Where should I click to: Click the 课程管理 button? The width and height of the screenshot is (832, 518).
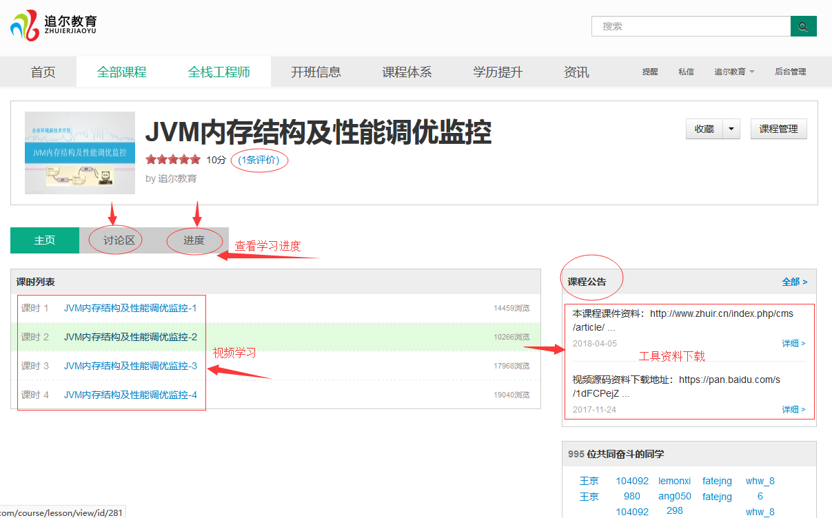[778, 129]
